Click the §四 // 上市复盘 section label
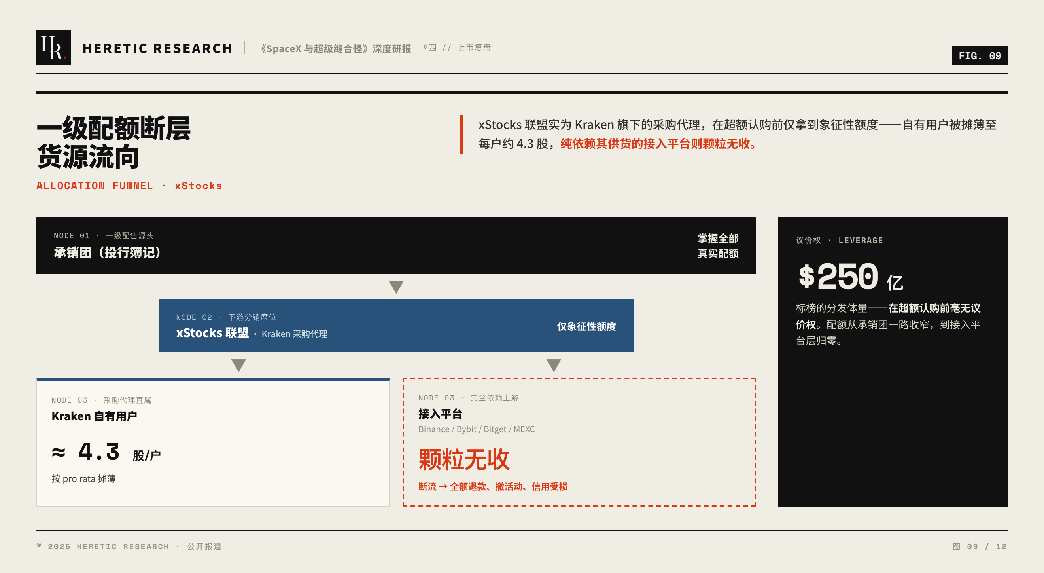This screenshot has width=1044, height=573. 458,47
